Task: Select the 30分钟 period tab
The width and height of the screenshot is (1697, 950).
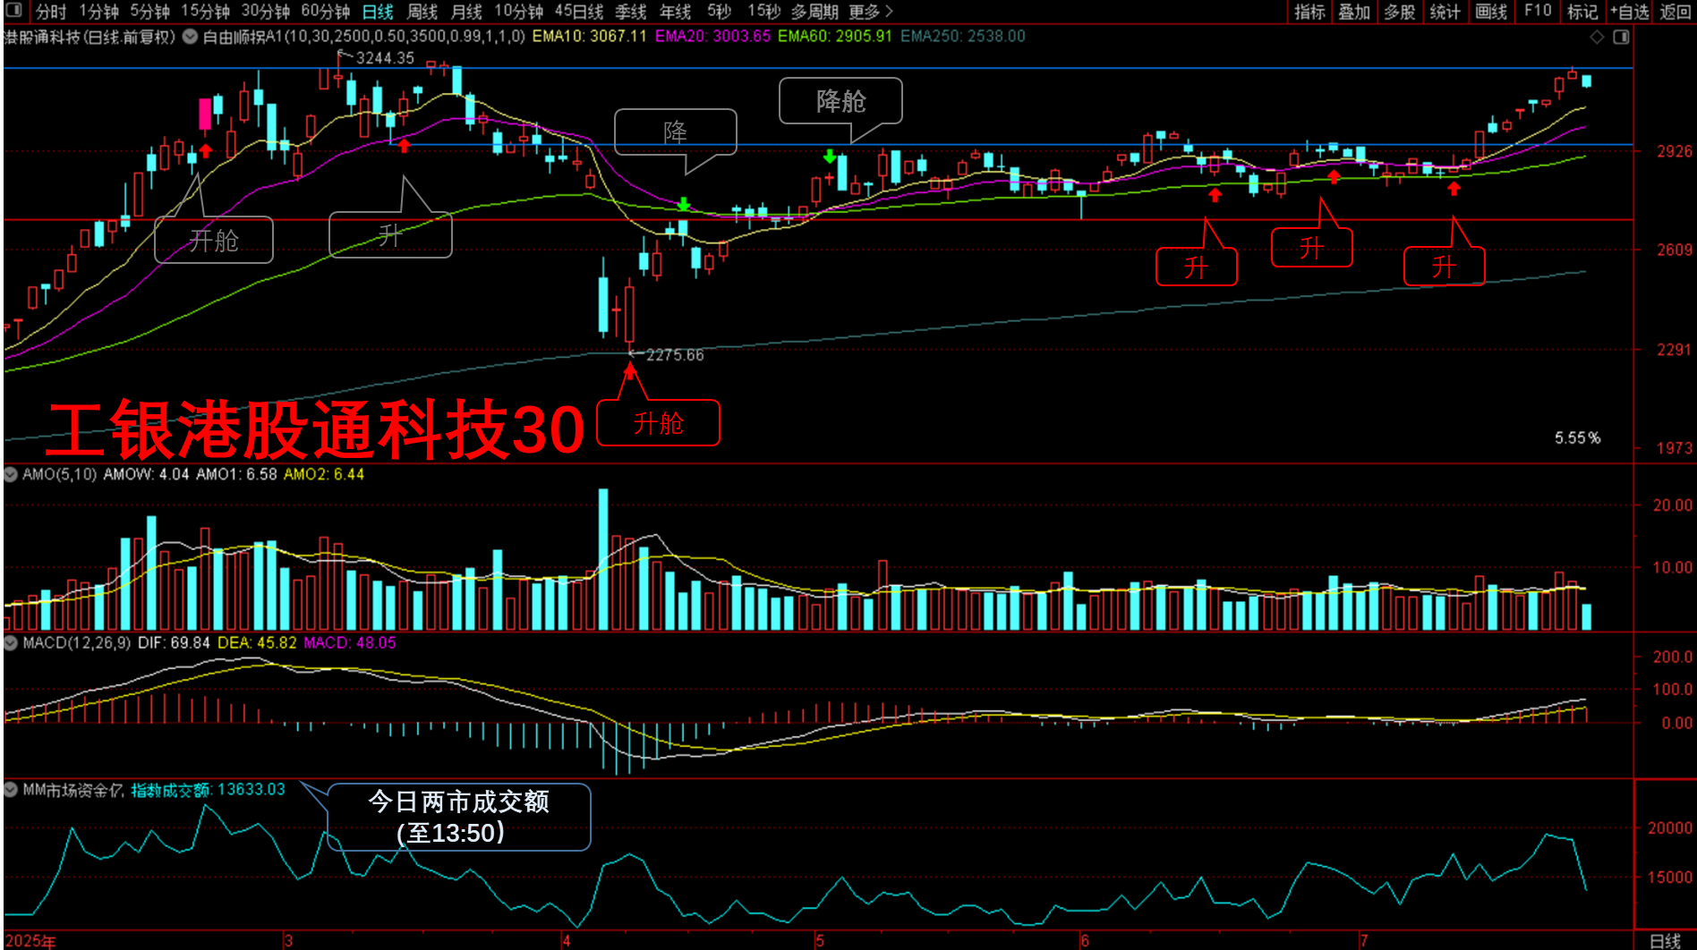Action: pos(265,12)
